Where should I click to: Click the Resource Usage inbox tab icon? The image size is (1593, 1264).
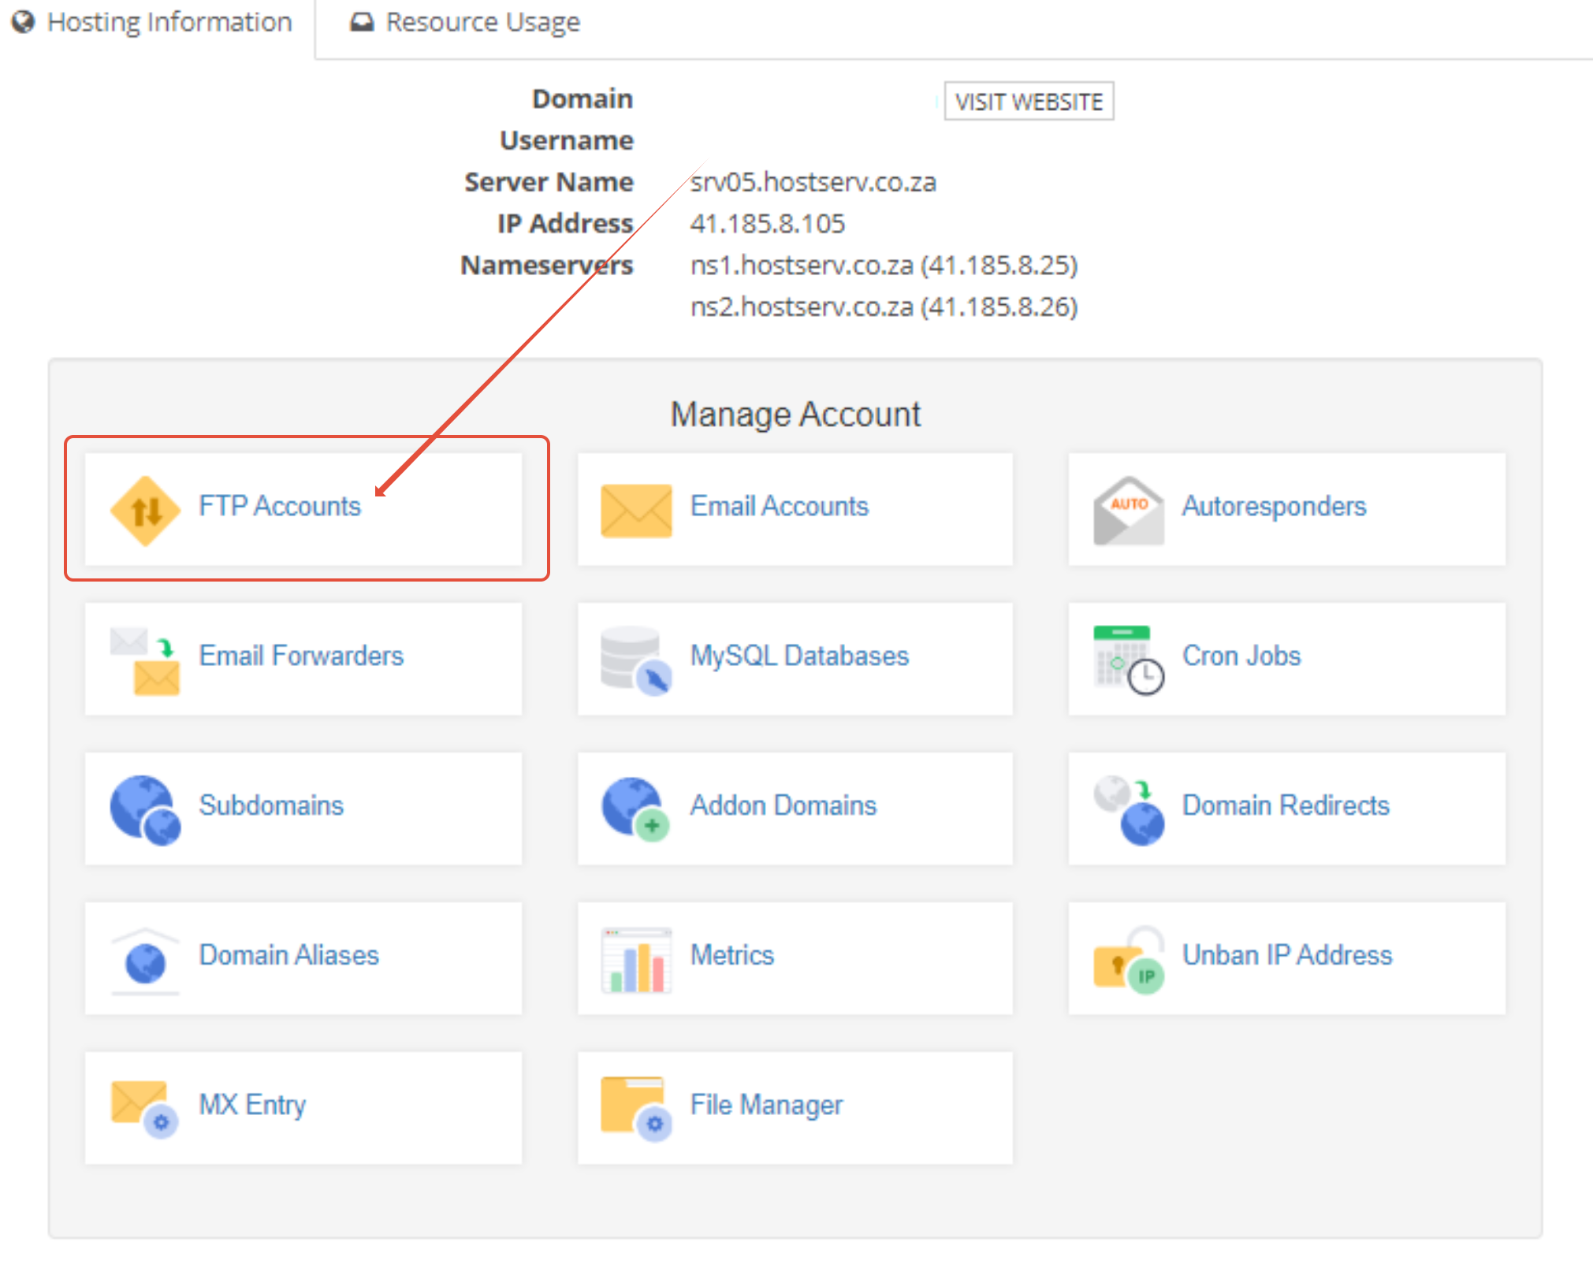[x=362, y=22]
